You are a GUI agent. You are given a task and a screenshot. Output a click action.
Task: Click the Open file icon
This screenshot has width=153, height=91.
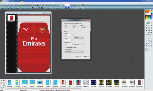[x=5, y=5]
